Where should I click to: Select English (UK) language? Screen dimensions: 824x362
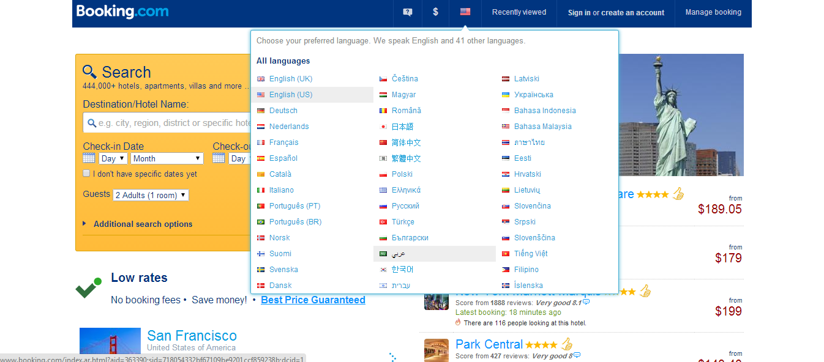(291, 79)
